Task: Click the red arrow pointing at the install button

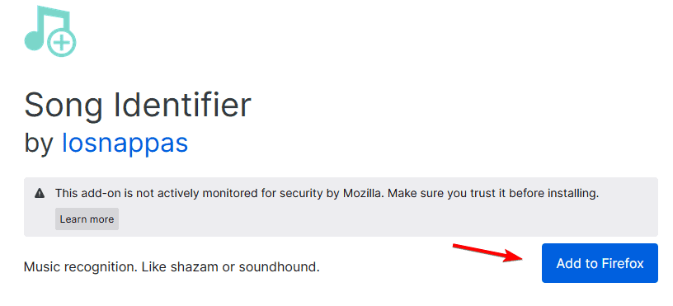Action: click(488, 252)
